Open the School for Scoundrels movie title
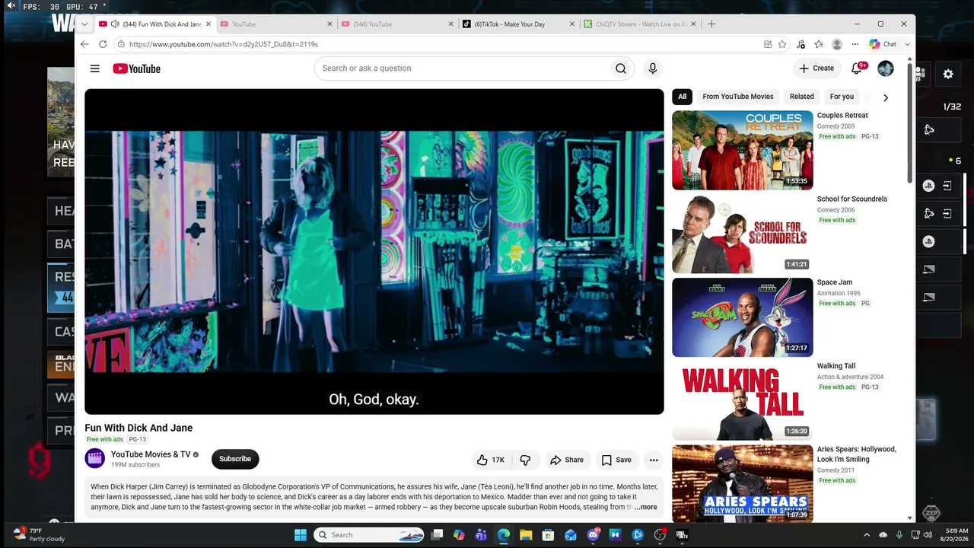This screenshot has width=974, height=548. [x=852, y=199]
